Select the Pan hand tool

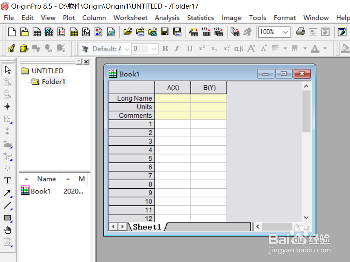tap(8, 230)
